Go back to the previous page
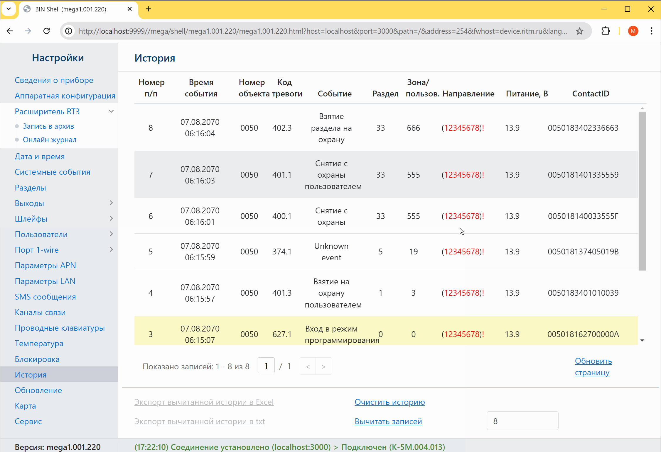The image size is (661, 452). coord(10,31)
